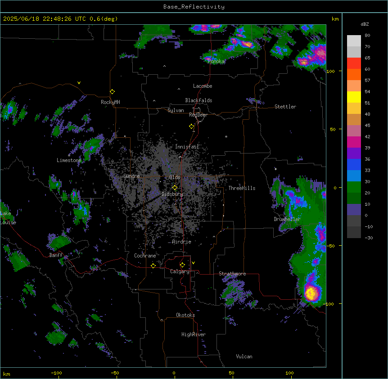Click the Stettler city label
This screenshot has height=379, width=388.
coord(285,107)
